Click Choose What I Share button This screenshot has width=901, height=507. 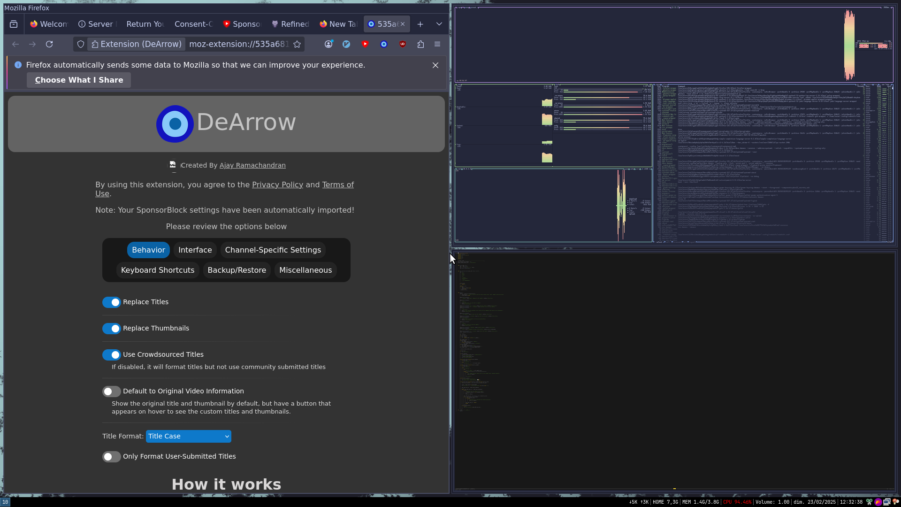pyautogui.click(x=79, y=80)
